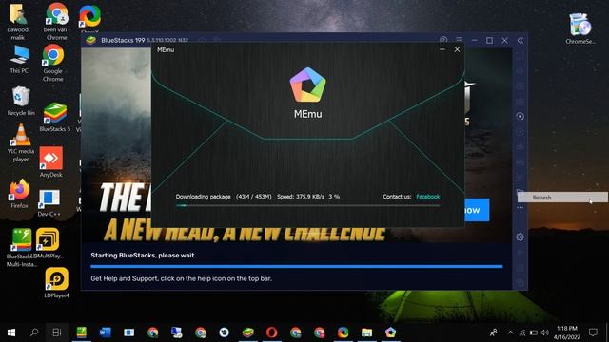Show more tools via sidebar three-dots icon
This screenshot has height=342, width=609.
pyautogui.click(x=521, y=208)
